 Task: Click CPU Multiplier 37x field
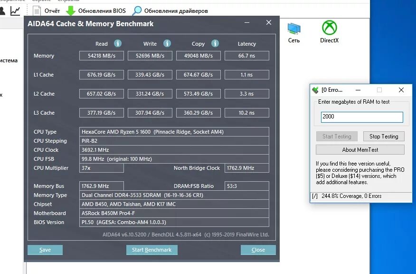pos(102,168)
